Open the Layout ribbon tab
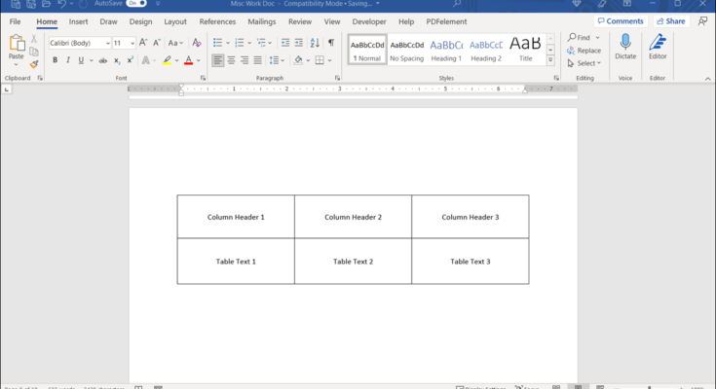Viewport: 716px width, 389px height. coord(175,21)
